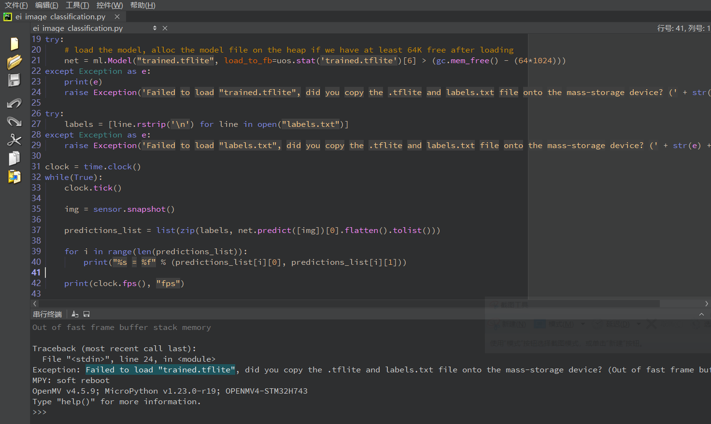Click the 串行终端 panel label
The image size is (711, 424).
click(x=47, y=314)
